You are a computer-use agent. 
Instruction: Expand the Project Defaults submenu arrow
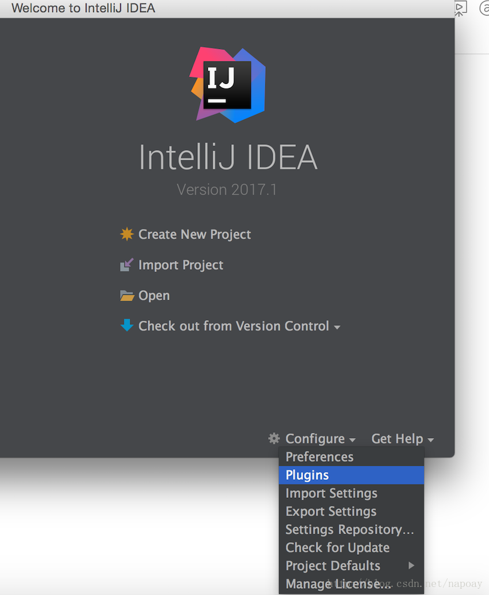click(x=411, y=566)
